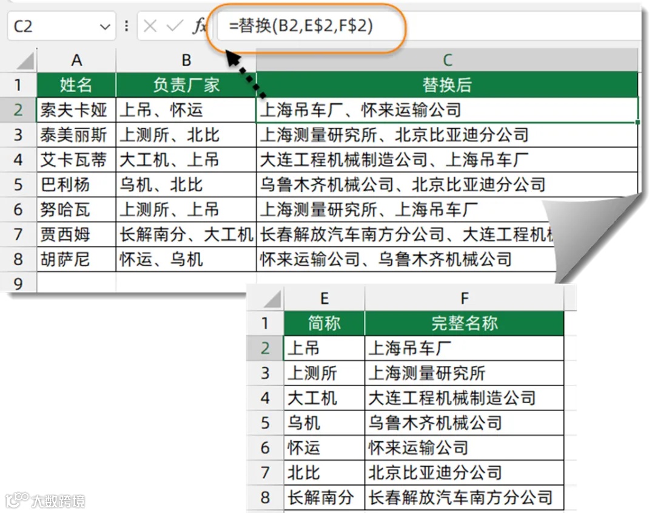Click cell 长解南分、大工机

pos(186,234)
